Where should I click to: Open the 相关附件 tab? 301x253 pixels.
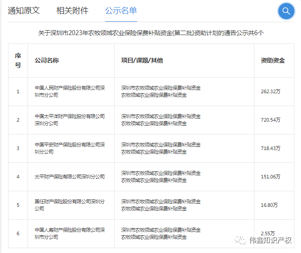pos(72,11)
